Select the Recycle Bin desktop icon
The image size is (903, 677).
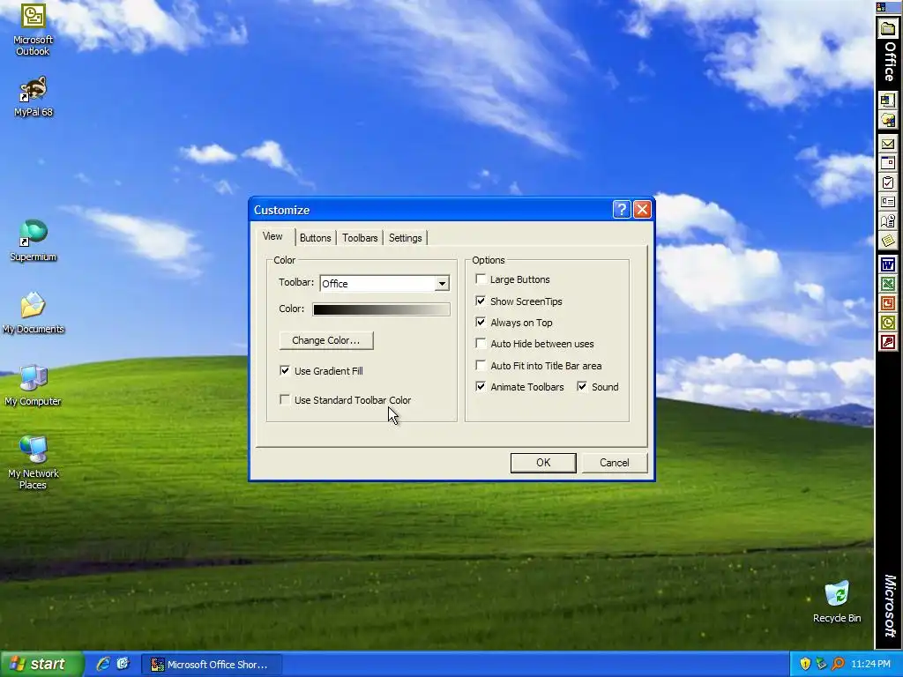point(837,601)
